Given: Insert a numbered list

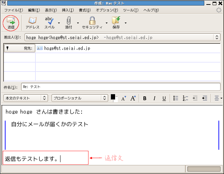Looking at the screenshot, I should [185, 98].
